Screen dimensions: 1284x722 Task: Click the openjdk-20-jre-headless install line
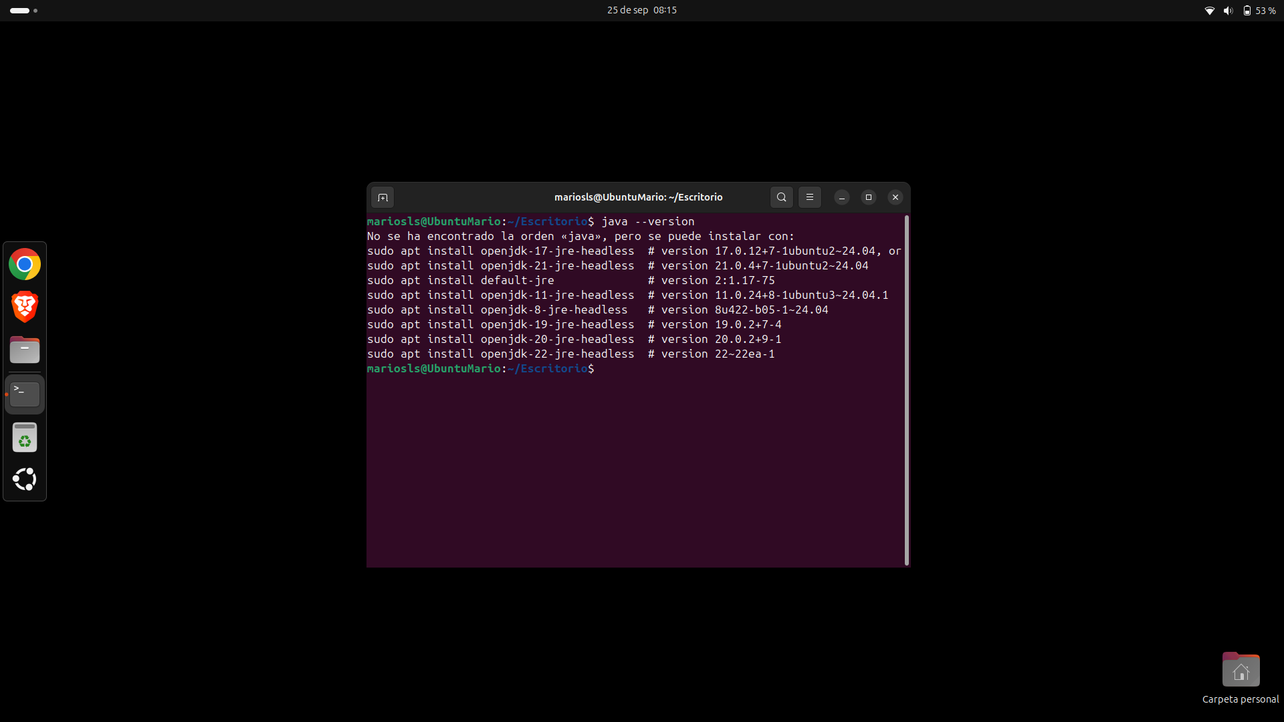tap(574, 339)
